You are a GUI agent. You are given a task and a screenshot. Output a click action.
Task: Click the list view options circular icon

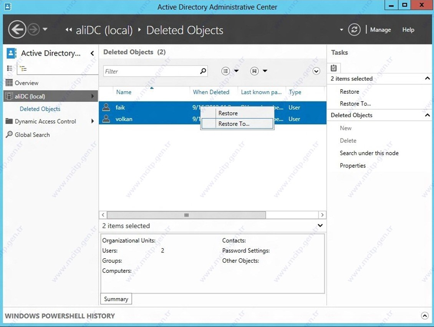tap(225, 71)
